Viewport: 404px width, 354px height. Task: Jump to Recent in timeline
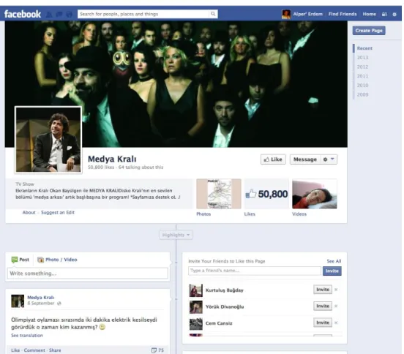(364, 48)
